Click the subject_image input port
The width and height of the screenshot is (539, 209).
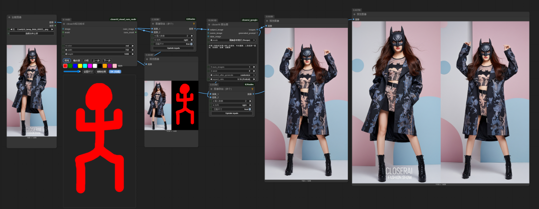(x=208, y=30)
